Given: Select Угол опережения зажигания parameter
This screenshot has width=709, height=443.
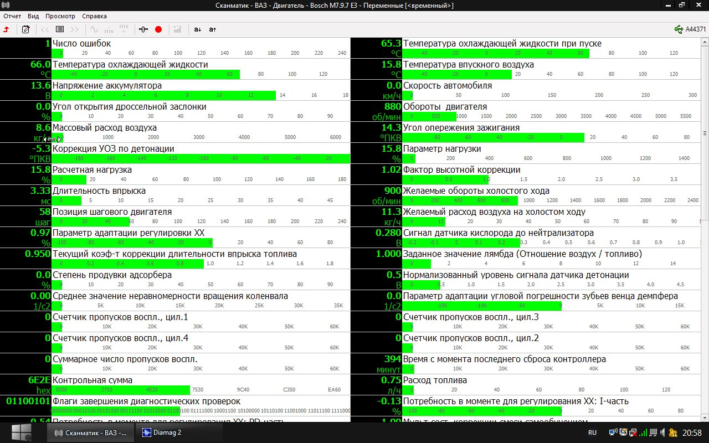Looking at the screenshot, I should [x=526, y=132].
